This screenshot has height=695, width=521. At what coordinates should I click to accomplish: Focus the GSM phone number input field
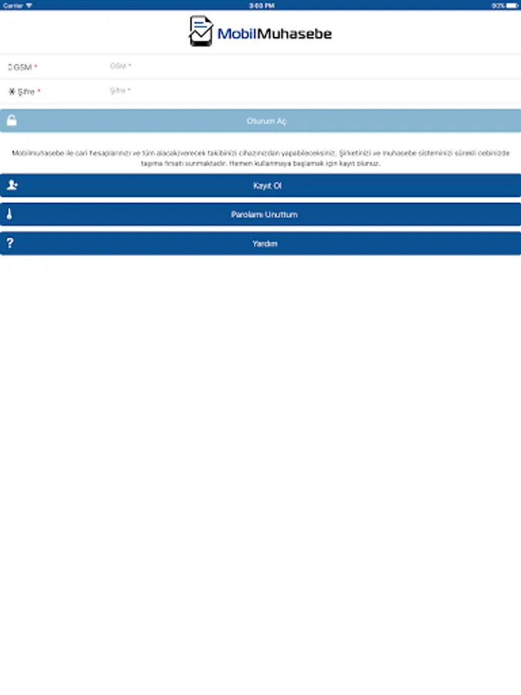click(x=313, y=66)
